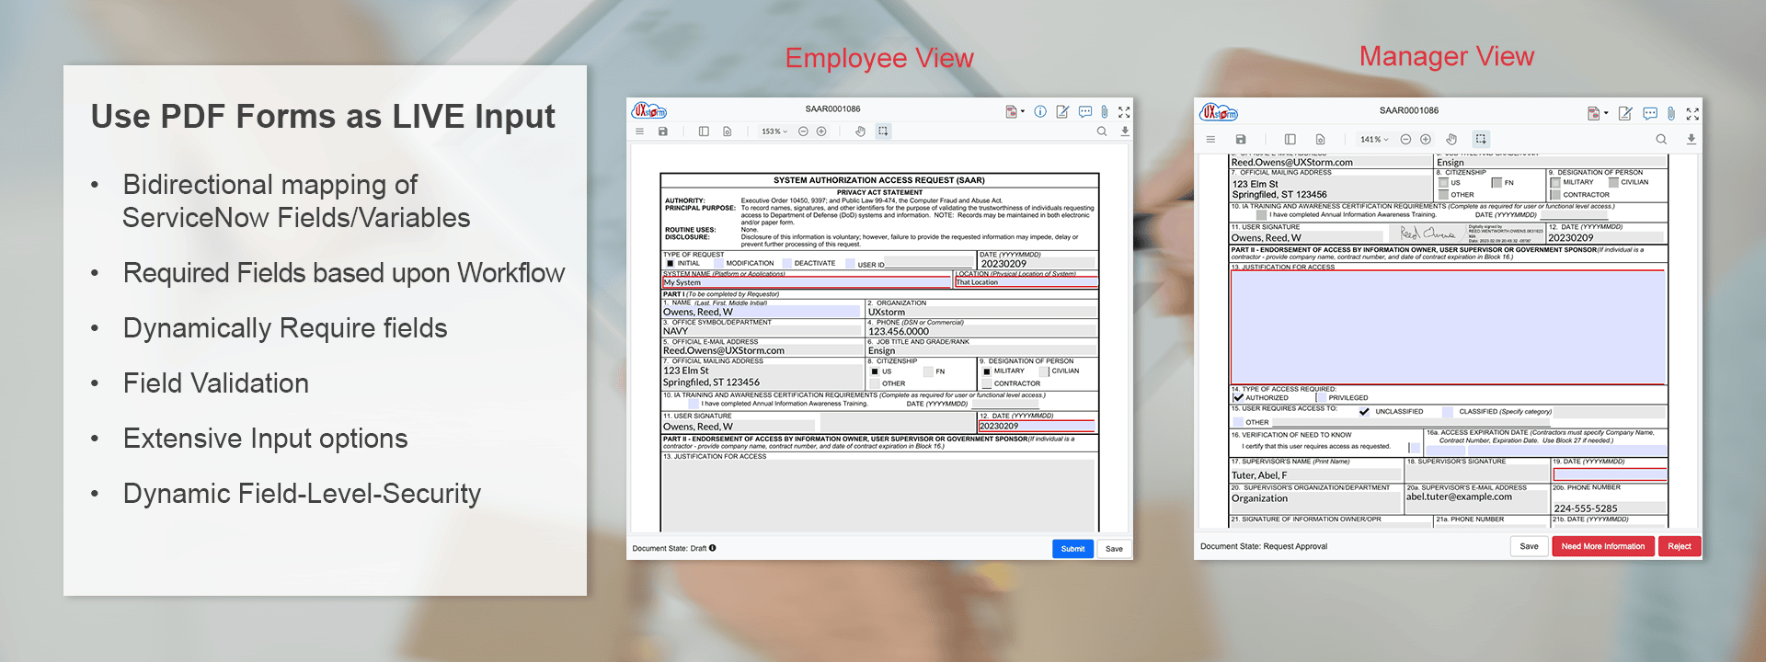This screenshot has height=662, width=1766.
Task: Click Save button in Employee View
Action: point(1114,549)
